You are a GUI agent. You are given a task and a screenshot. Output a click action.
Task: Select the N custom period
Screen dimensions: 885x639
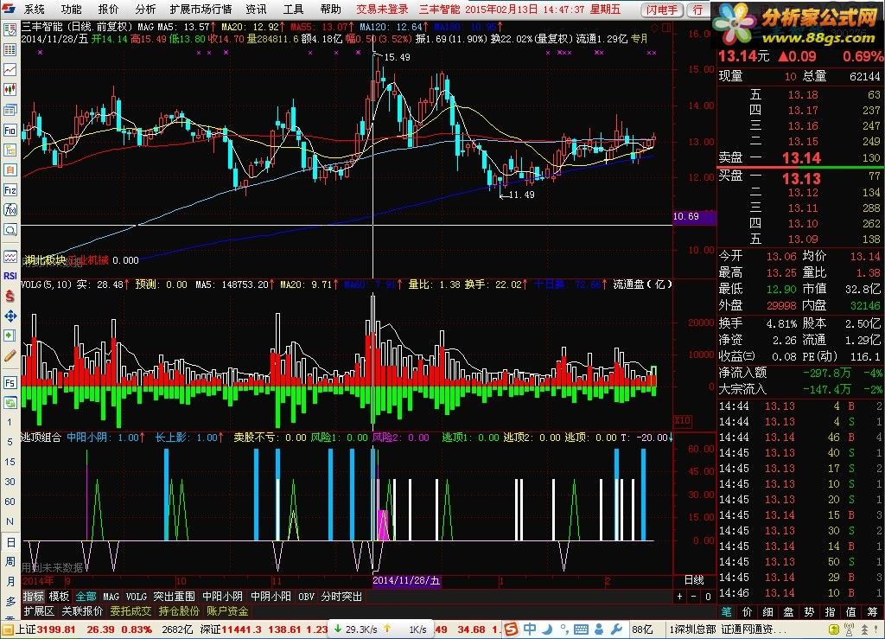coord(10,521)
